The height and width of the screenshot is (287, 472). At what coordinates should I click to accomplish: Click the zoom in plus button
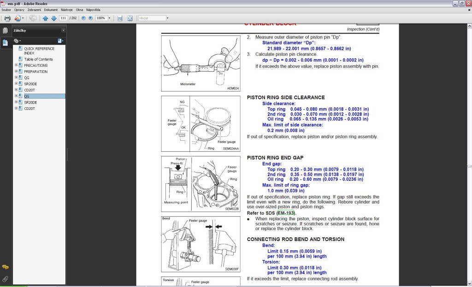pyautogui.click(x=91, y=18)
